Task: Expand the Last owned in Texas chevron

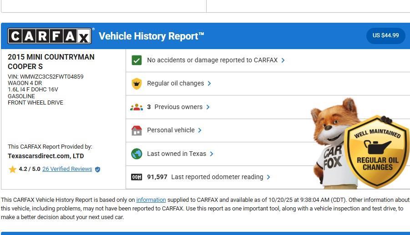Action: pyautogui.click(x=212, y=154)
